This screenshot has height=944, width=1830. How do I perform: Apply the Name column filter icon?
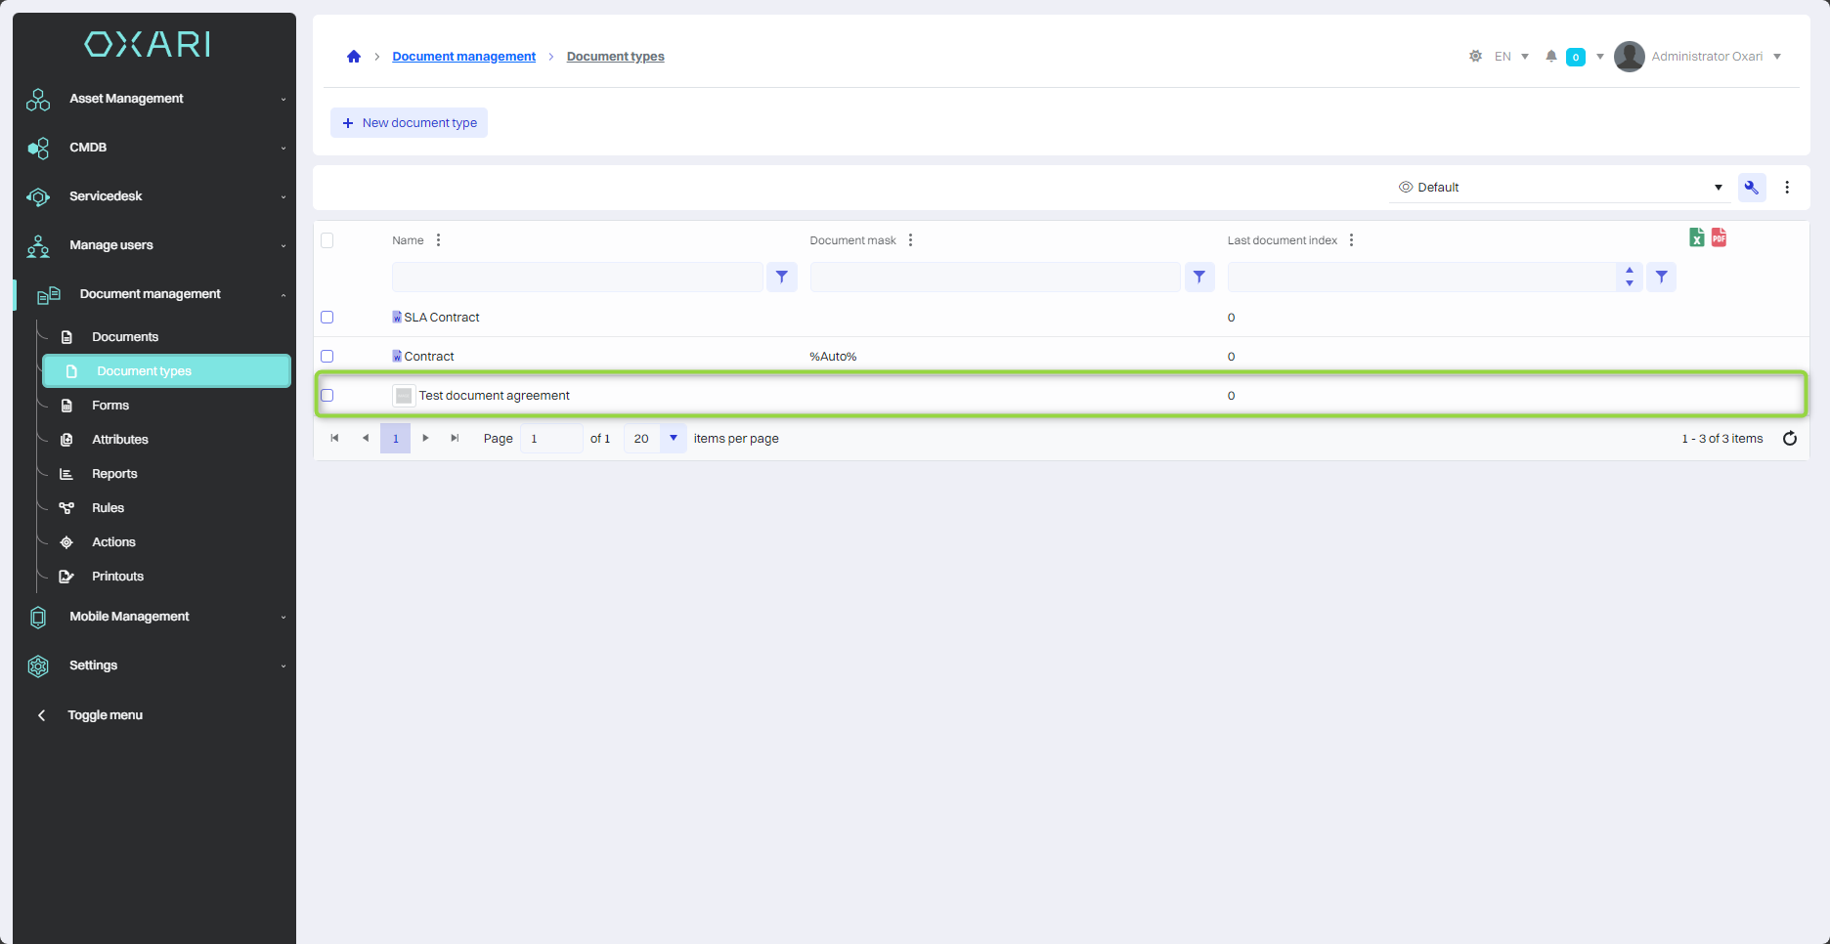coord(781,278)
